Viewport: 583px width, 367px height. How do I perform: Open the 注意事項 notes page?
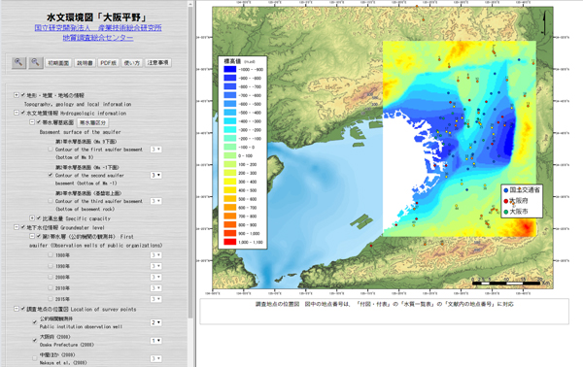157,63
